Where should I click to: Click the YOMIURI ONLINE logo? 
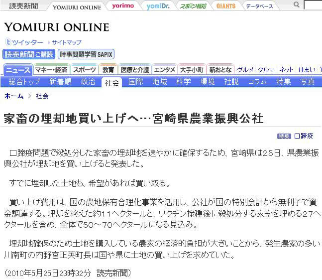[56, 27]
